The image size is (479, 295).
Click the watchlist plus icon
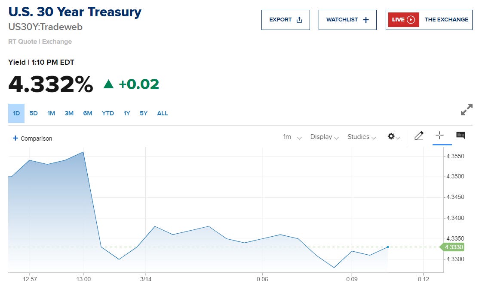(366, 20)
